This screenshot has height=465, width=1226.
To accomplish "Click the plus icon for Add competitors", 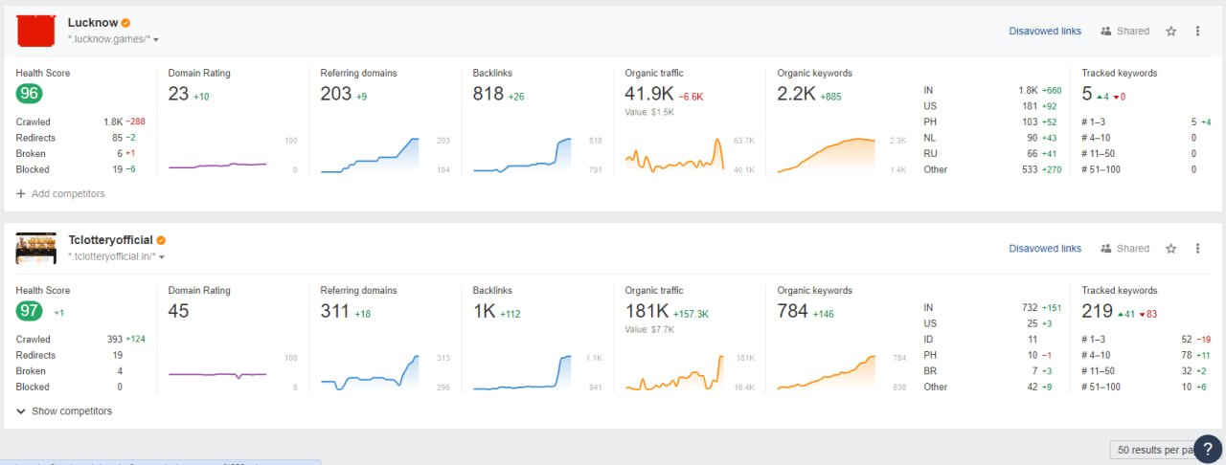I will [x=21, y=193].
